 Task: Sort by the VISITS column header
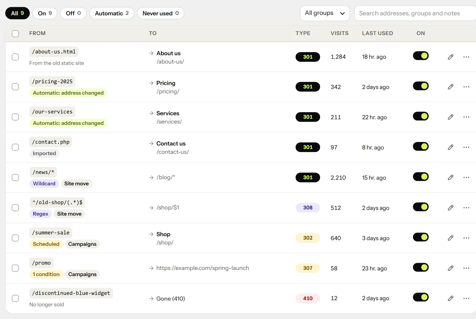tap(339, 33)
